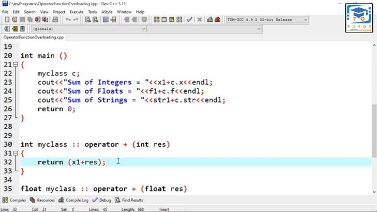Switch to the Find Results bottom tab
Viewport: 377px width, 212px height.
coord(129,200)
